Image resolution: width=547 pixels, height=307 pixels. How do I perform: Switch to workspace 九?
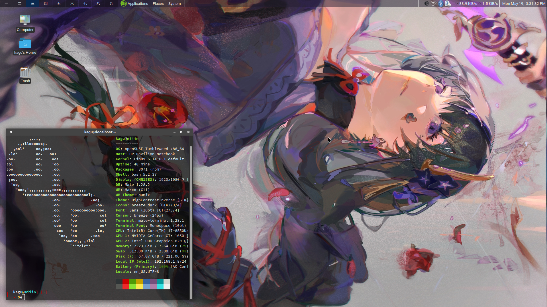111,3
